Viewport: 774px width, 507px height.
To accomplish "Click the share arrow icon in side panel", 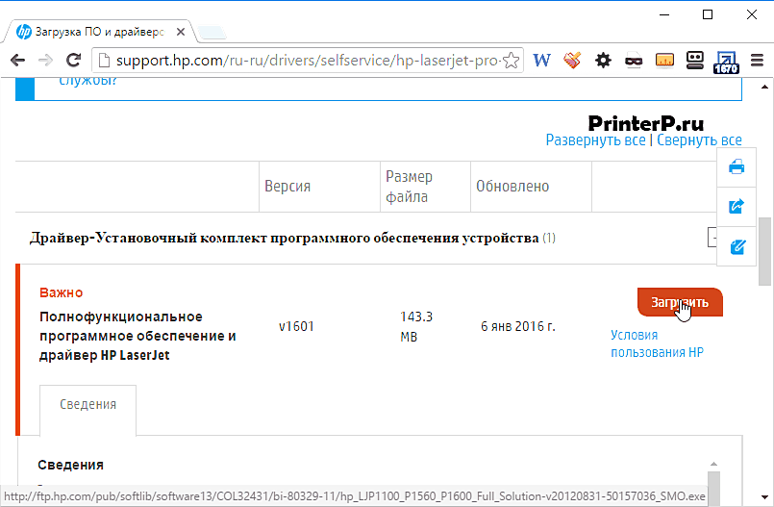I will click(737, 206).
